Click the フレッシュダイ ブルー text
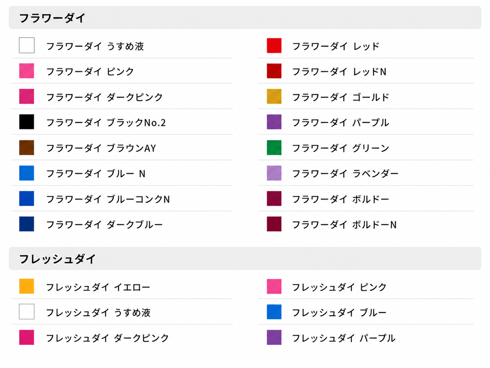 tap(339, 312)
